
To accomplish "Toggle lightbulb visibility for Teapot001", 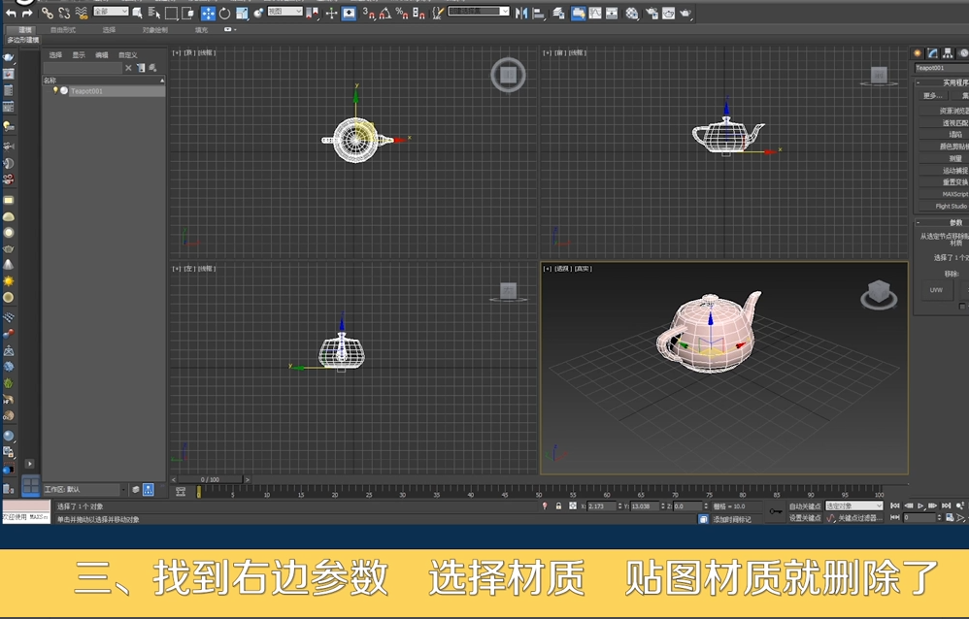I will 55,91.
